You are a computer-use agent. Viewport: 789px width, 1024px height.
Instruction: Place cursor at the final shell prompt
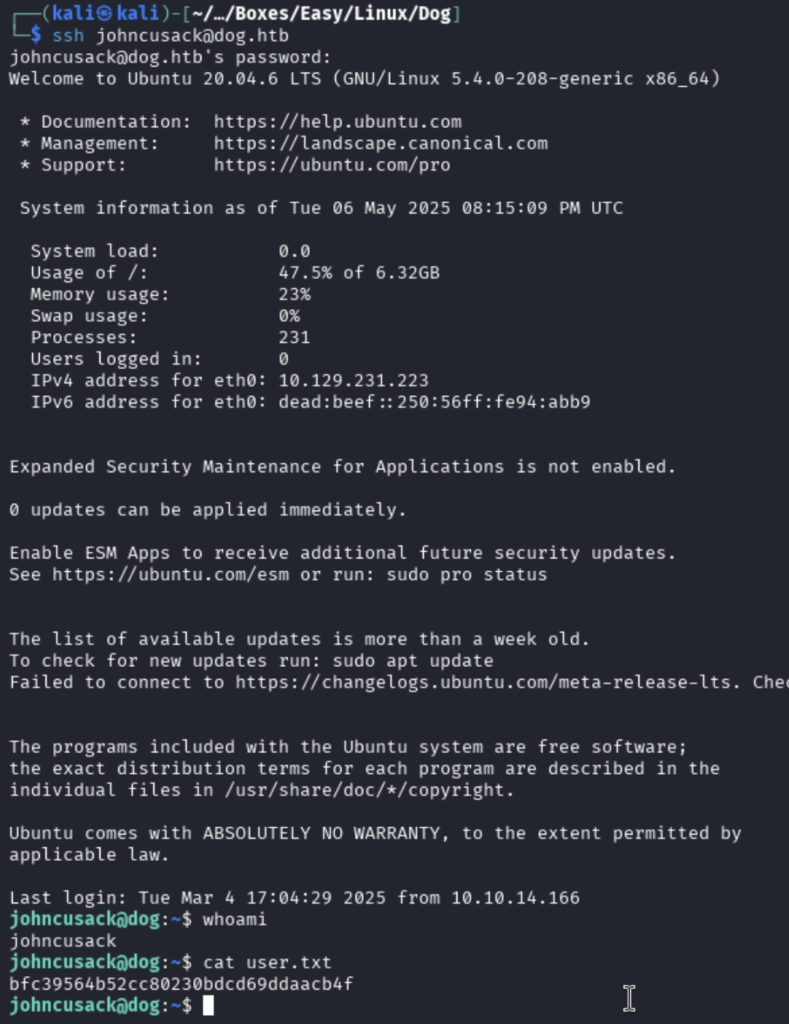coord(208,1005)
